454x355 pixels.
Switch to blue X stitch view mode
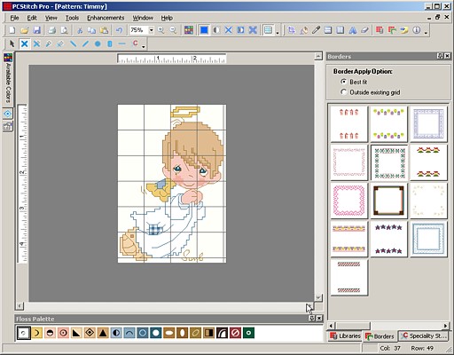coord(229,30)
